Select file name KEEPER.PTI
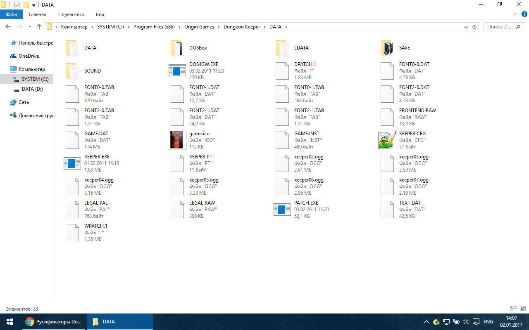 point(201,157)
